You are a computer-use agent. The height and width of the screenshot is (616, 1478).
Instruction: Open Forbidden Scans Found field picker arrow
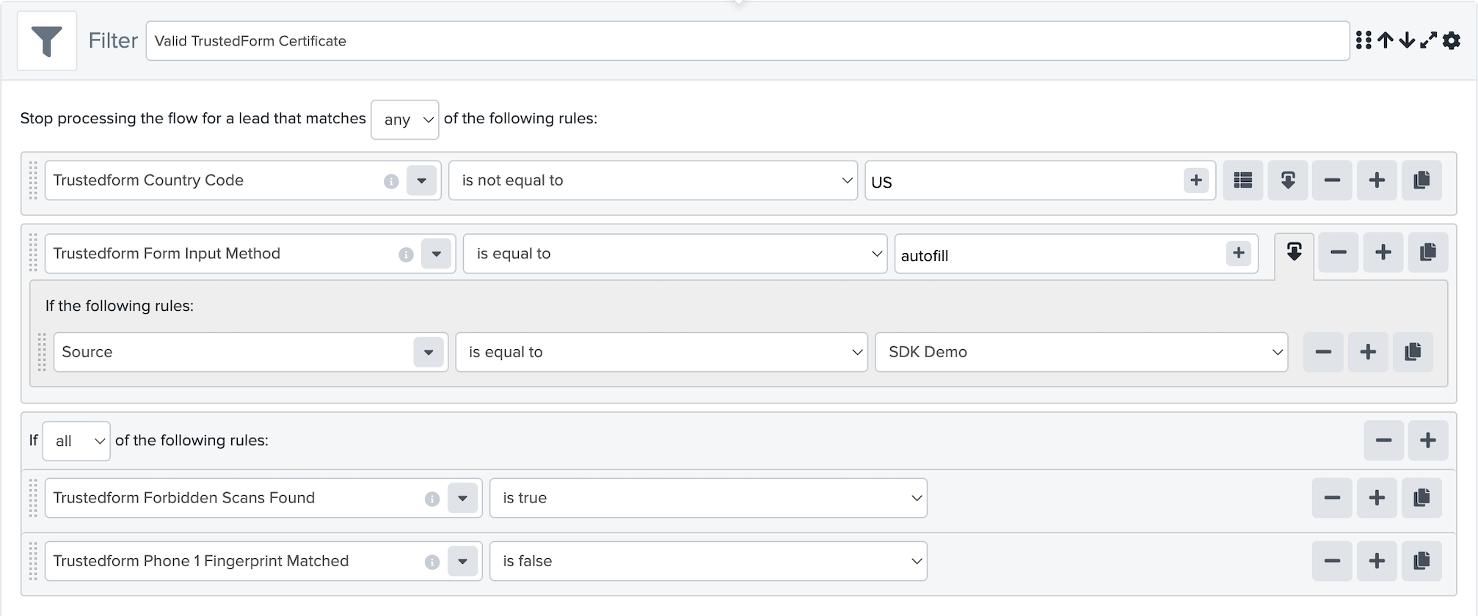[x=463, y=498]
